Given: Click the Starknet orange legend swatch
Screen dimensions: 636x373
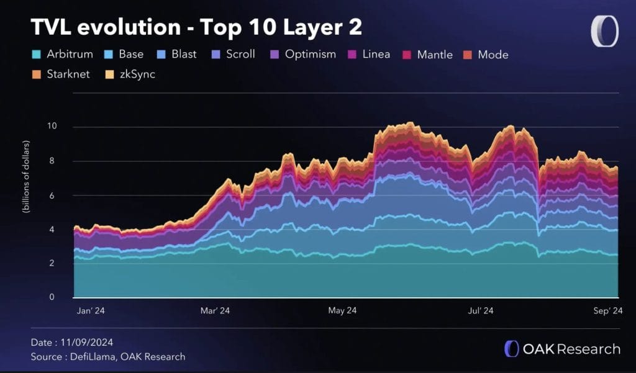Looking at the screenshot, I should 36,74.
